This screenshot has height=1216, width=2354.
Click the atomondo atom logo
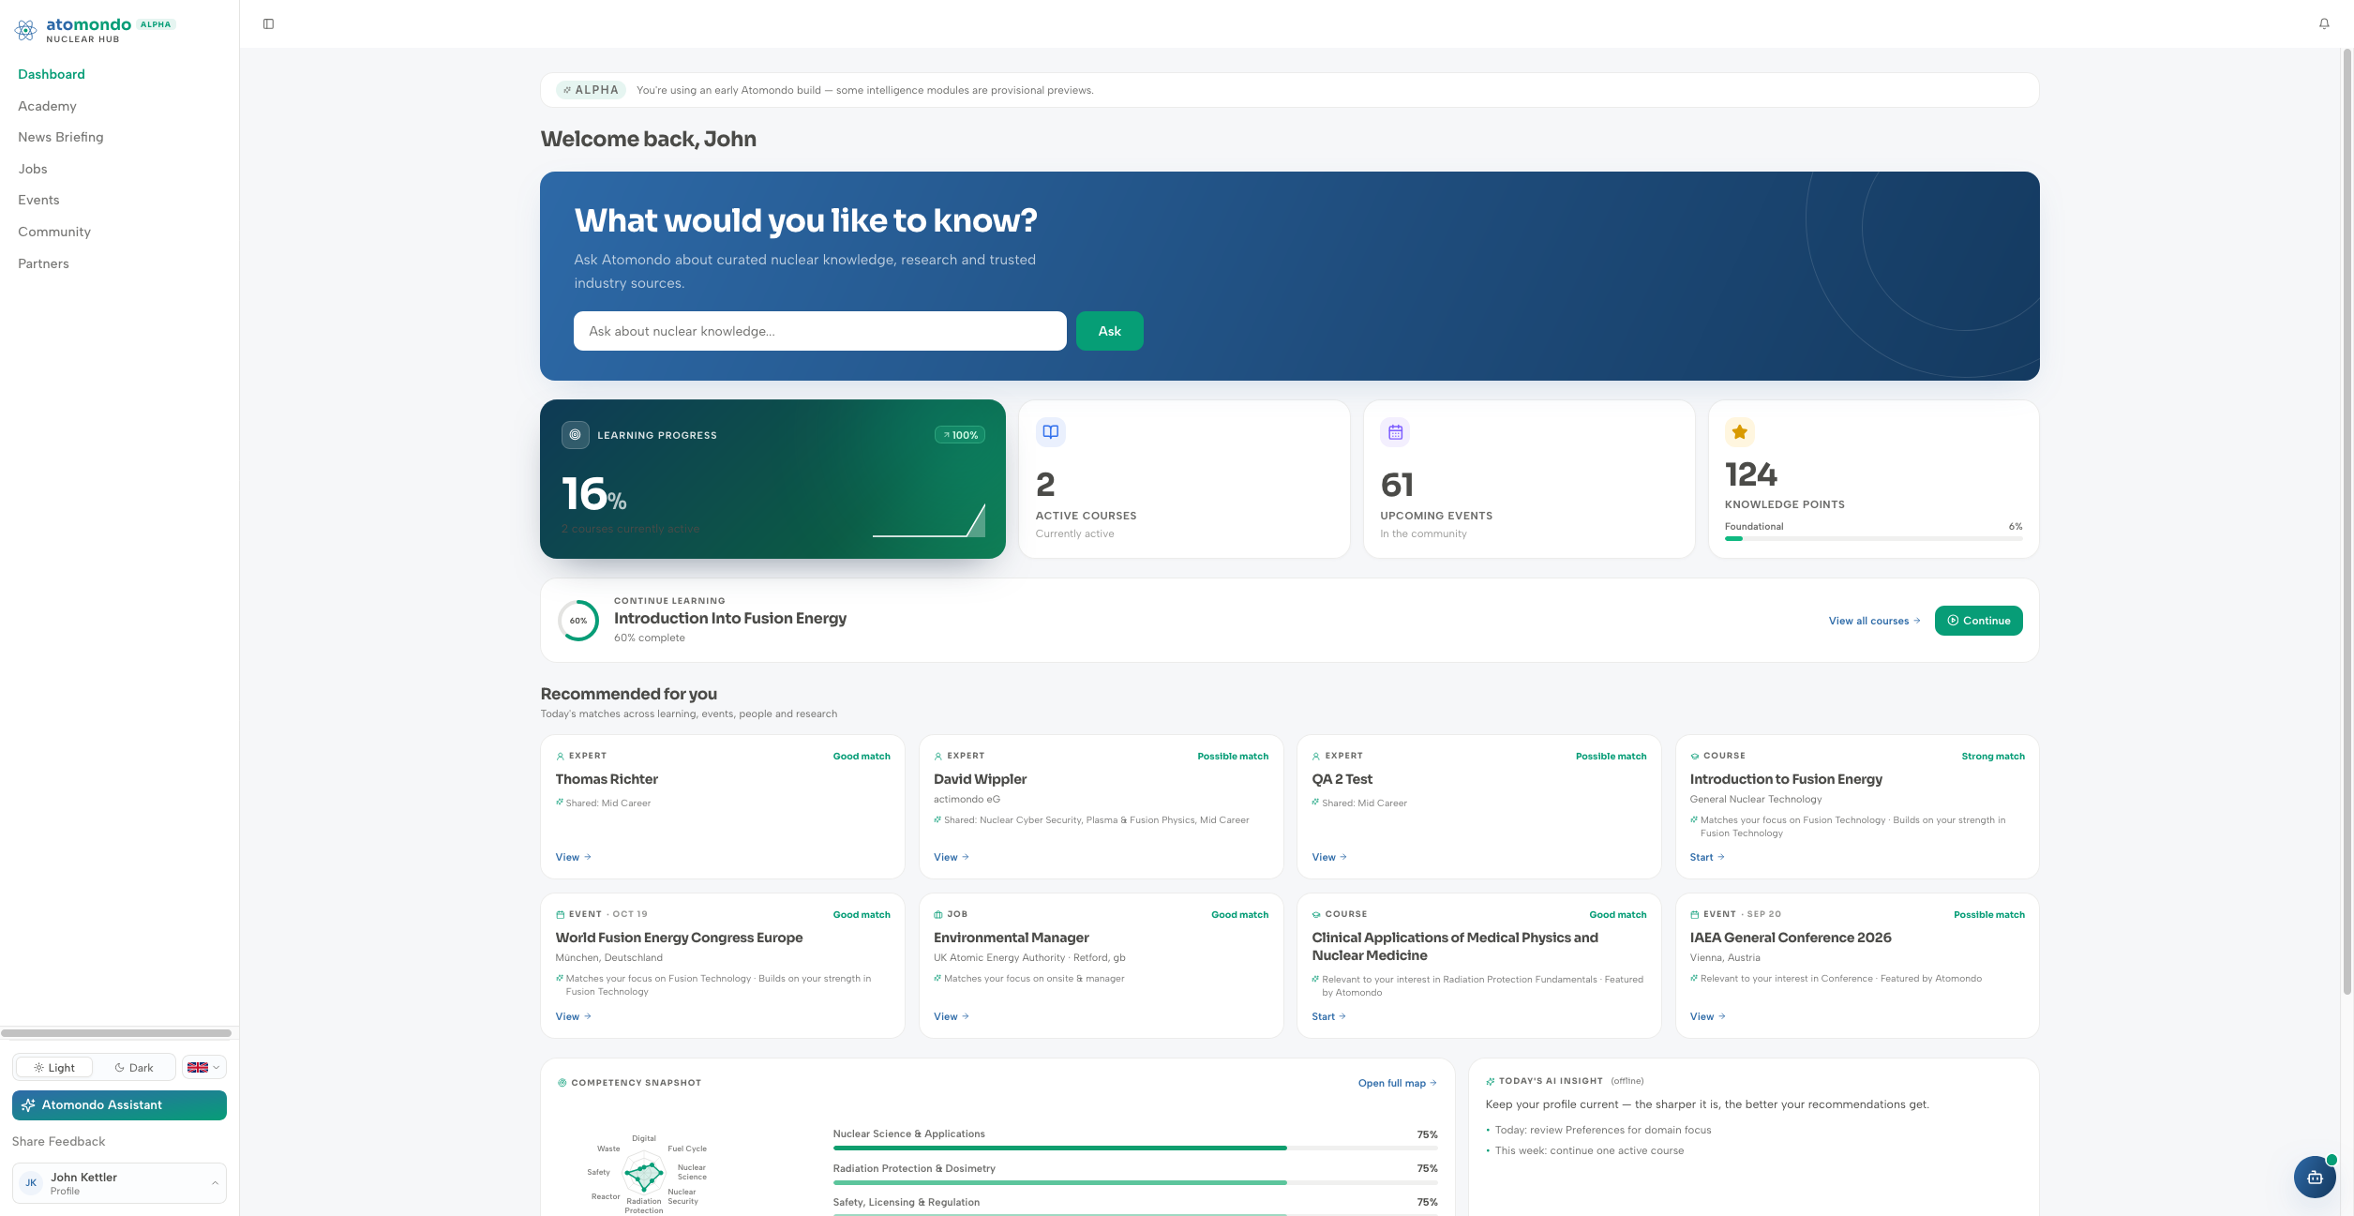pos(26,30)
